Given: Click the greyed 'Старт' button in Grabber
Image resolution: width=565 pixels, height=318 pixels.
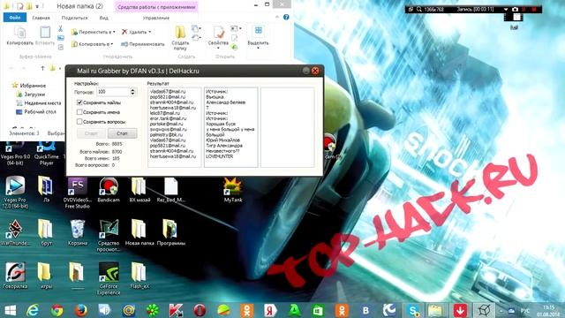Looking at the screenshot, I should pos(92,133).
